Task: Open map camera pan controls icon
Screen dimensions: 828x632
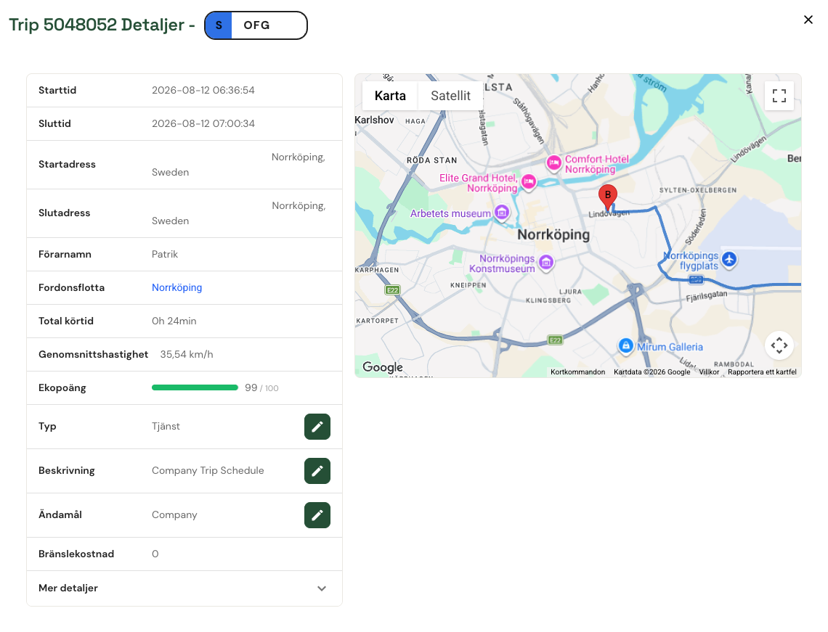Action: click(779, 345)
